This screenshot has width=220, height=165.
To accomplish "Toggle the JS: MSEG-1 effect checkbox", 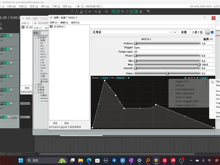I will tap(51, 26).
